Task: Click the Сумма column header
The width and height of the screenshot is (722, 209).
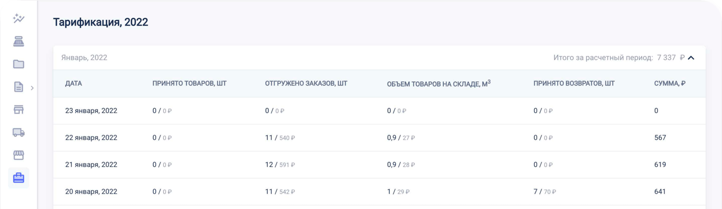Action: [x=670, y=84]
